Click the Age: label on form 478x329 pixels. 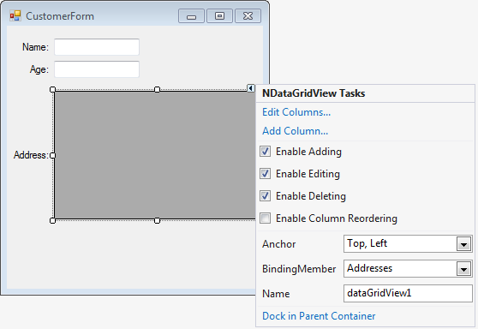(39, 69)
